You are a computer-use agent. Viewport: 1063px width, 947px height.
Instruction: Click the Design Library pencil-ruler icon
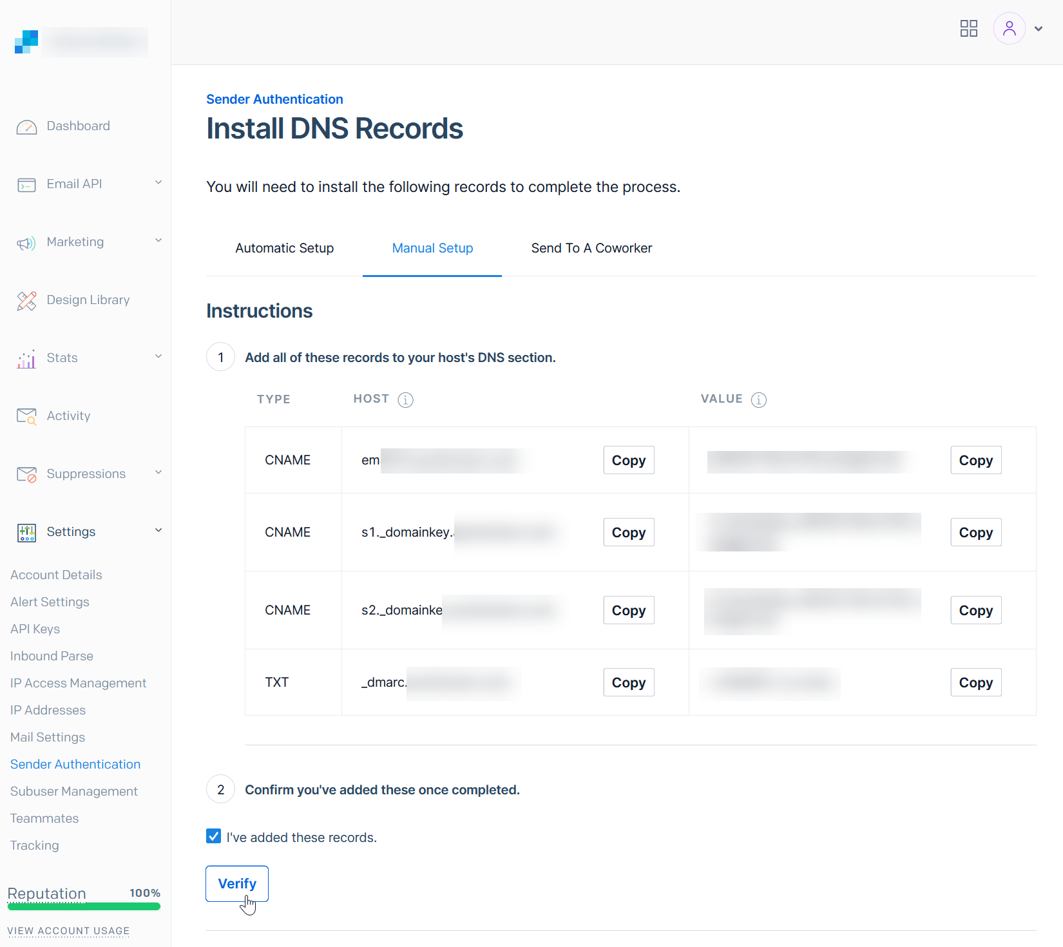tap(26, 301)
